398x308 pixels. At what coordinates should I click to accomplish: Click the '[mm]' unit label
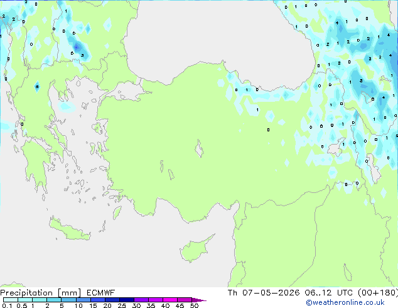point(69,293)
